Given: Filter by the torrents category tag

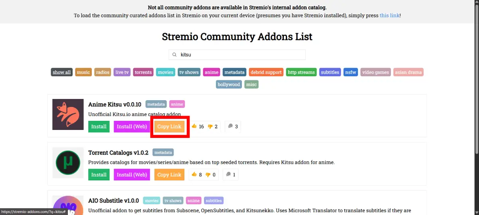Looking at the screenshot, I should [x=143, y=72].
